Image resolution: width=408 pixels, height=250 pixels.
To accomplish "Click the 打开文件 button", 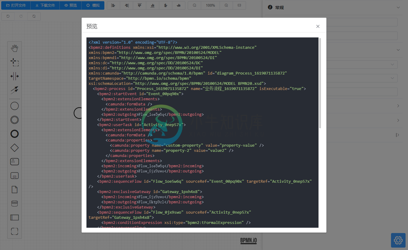I will (16, 5).
